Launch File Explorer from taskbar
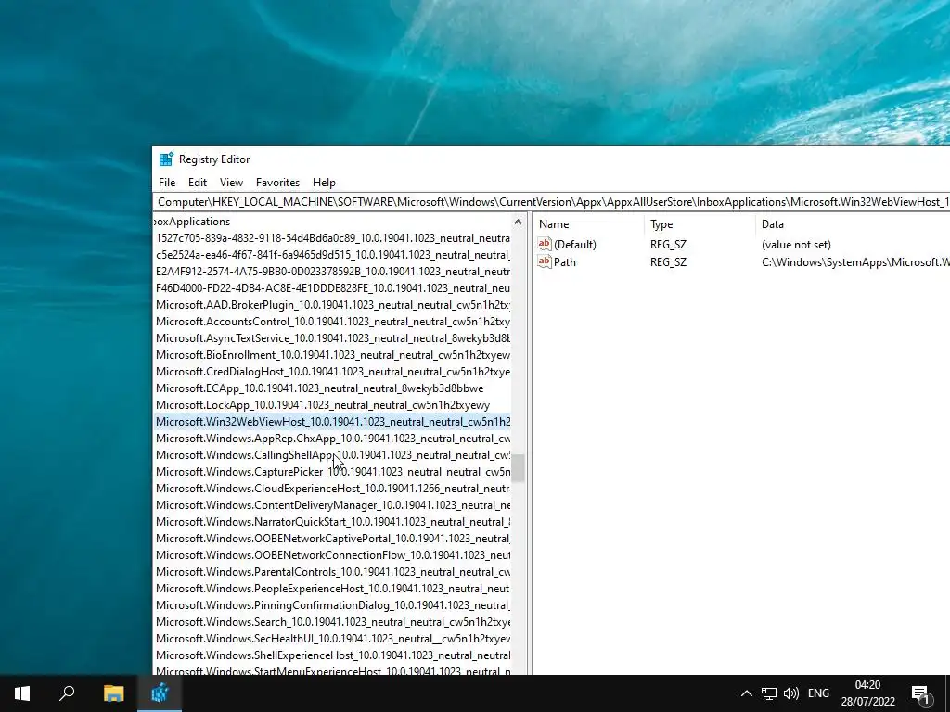Screen dimensions: 950x712 (113, 693)
